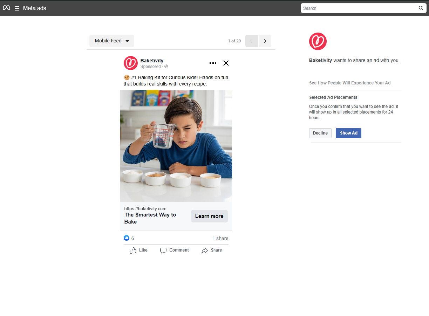The width and height of the screenshot is (429, 316).
Task: Click See How People Will Experience Your Ad
Action: pos(350,83)
